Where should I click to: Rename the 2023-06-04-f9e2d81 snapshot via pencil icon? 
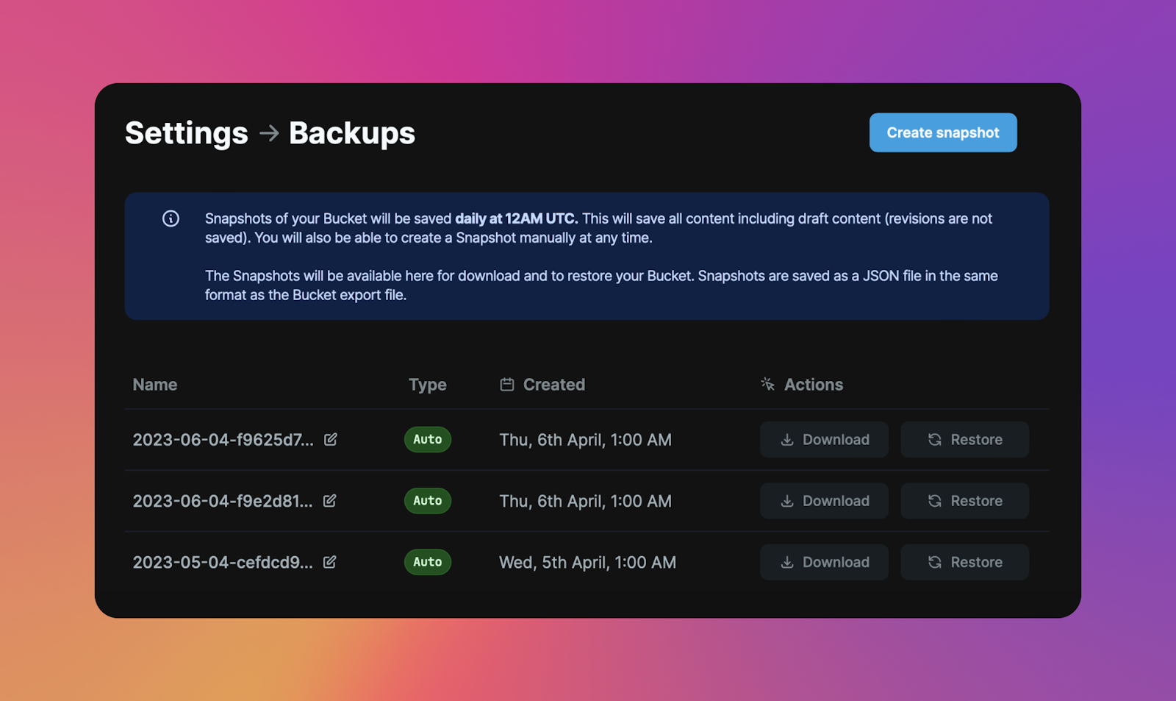pyautogui.click(x=330, y=501)
